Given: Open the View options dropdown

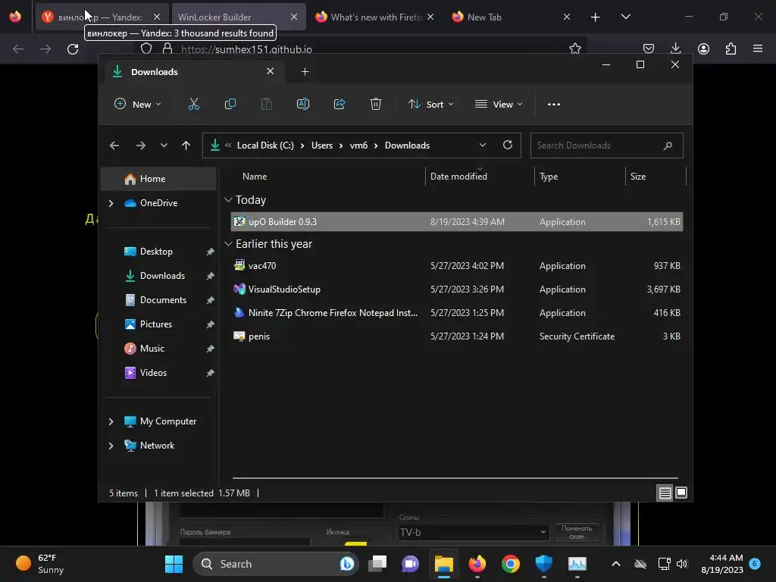Looking at the screenshot, I should click(x=499, y=105).
